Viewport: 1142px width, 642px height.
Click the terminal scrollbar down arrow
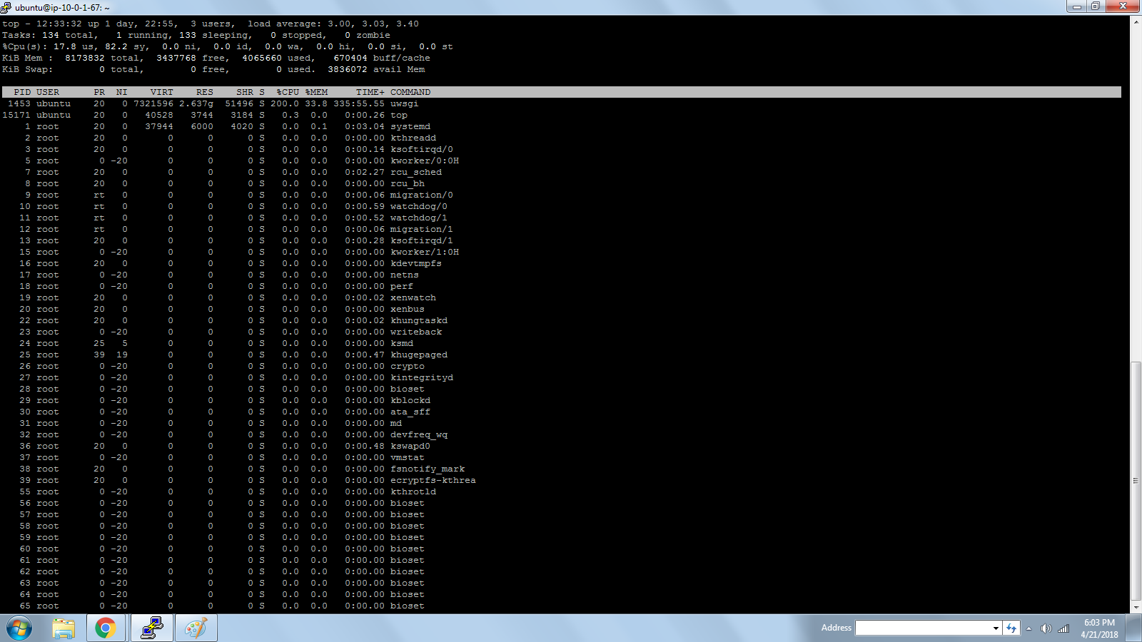(1136, 608)
